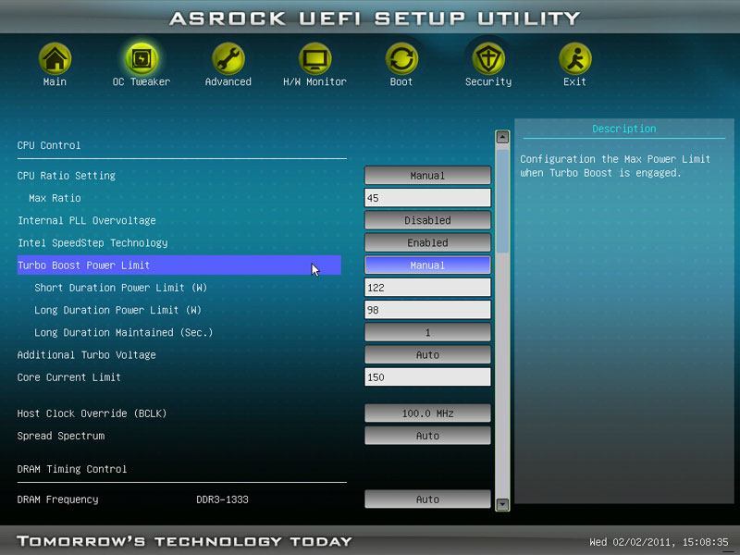Select Additional Turbo Voltage row label
Image resolution: width=740 pixels, height=555 pixels.
point(86,355)
